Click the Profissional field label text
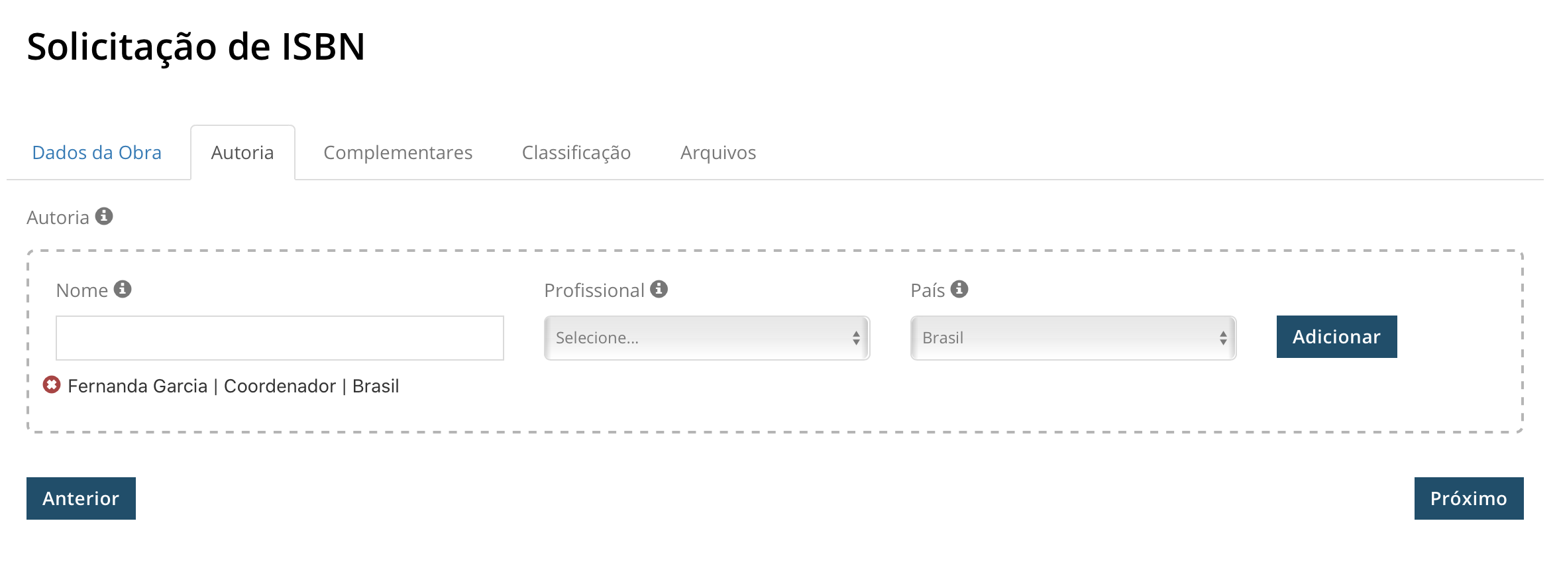The image size is (1557, 578). click(594, 290)
